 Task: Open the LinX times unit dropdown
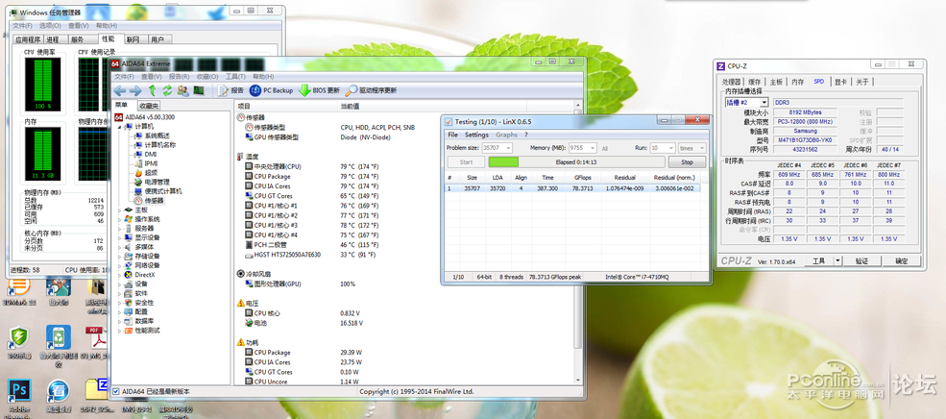702,148
